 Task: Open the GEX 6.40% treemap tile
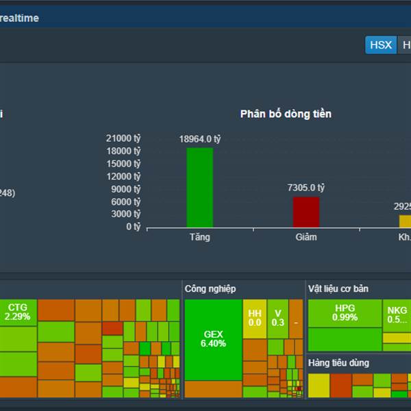213,340
